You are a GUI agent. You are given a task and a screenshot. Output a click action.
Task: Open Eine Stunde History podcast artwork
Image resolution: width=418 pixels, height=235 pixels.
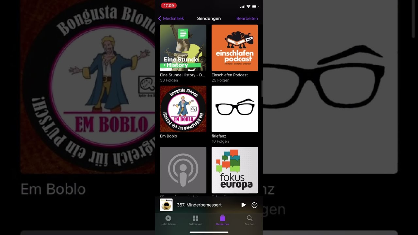[x=183, y=48]
